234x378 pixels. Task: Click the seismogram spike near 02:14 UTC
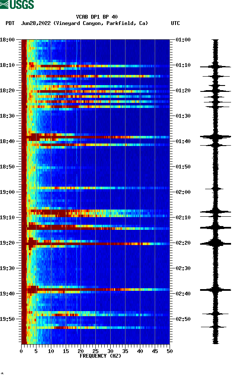215,228
